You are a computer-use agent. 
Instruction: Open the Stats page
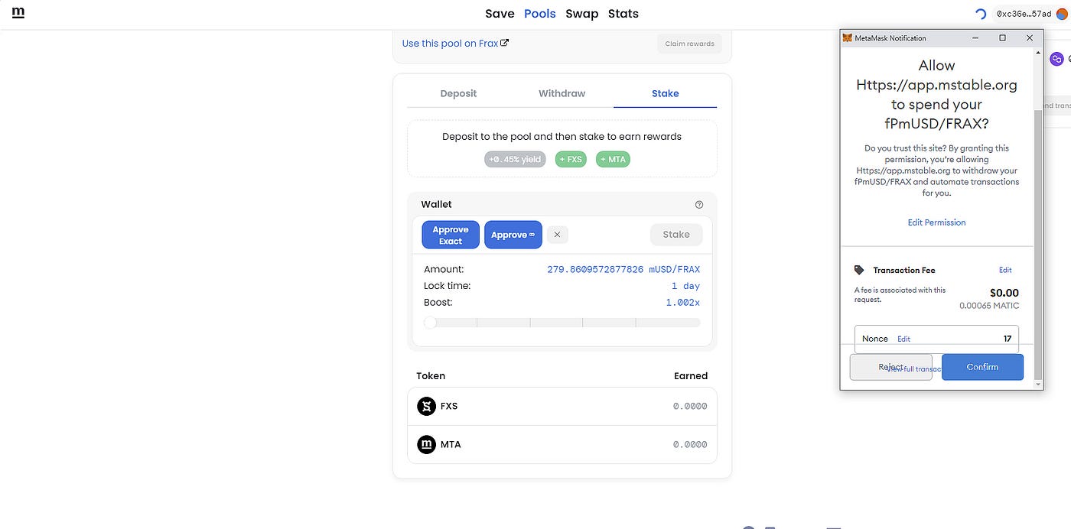tap(623, 14)
